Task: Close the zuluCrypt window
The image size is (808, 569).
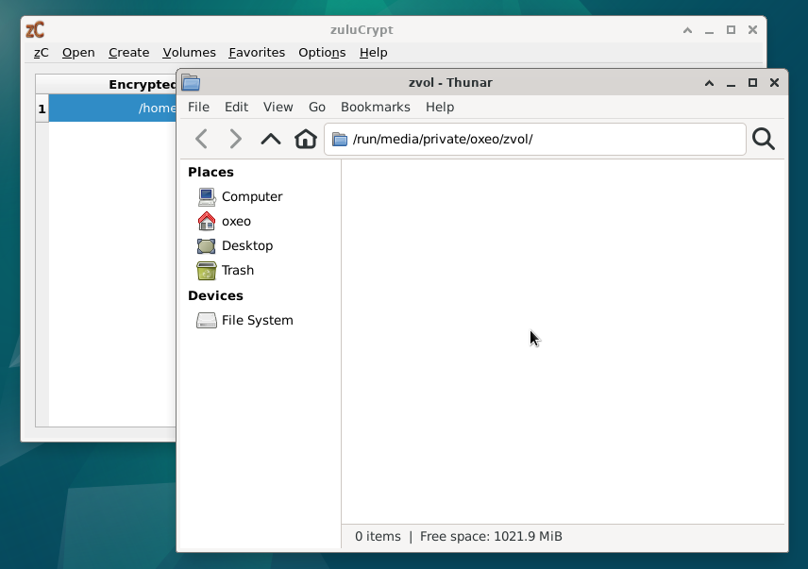Action: point(752,30)
